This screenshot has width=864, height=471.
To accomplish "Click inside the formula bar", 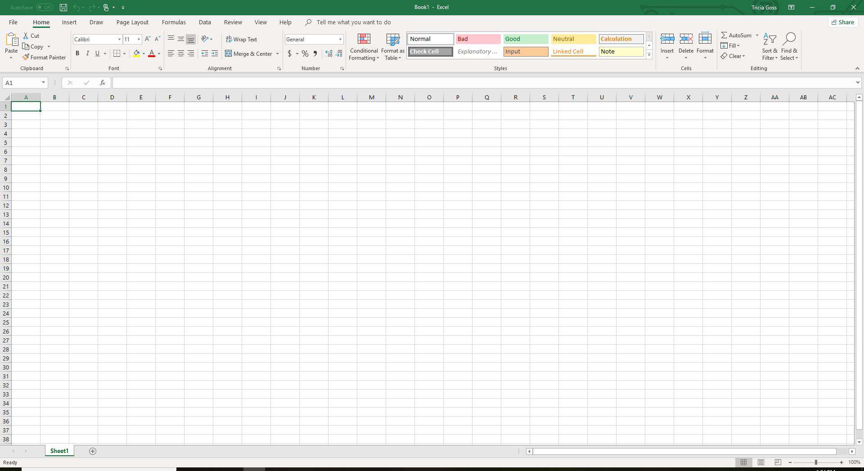I will pyautogui.click(x=315, y=83).
